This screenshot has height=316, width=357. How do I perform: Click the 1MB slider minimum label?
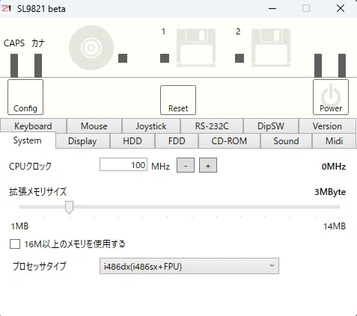(x=19, y=226)
